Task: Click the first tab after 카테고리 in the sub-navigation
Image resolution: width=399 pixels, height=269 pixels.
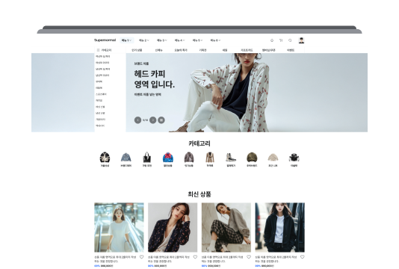Action: [x=137, y=50]
